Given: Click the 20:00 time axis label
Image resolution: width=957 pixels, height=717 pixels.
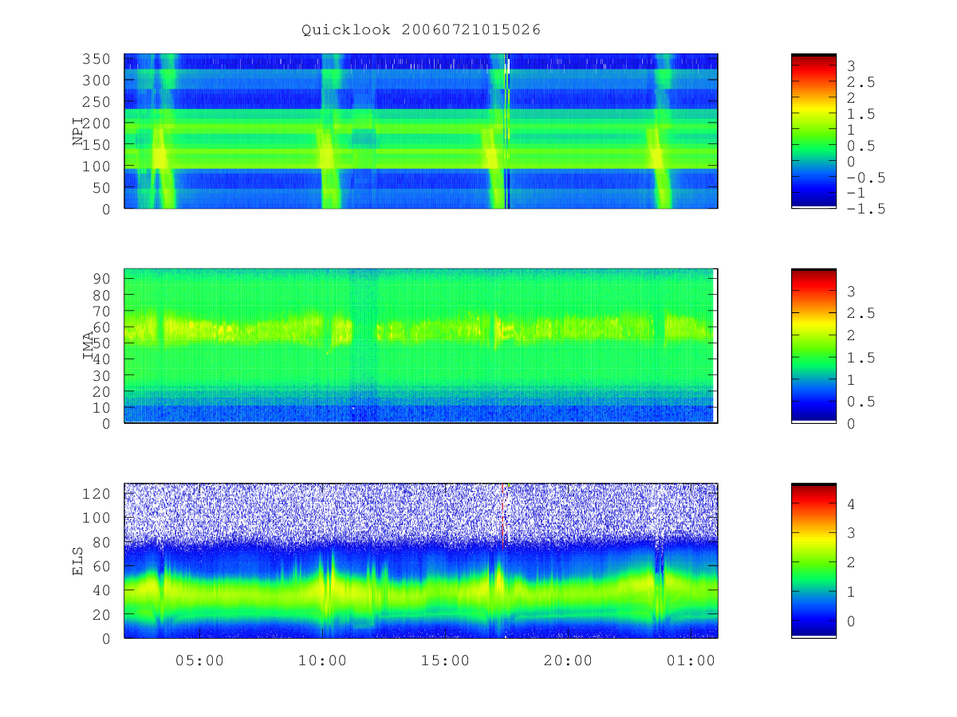Looking at the screenshot, I should (567, 660).
